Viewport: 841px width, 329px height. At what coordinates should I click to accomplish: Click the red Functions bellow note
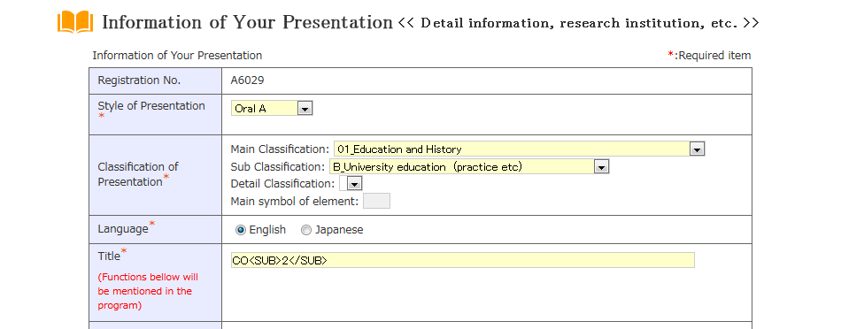(x=148, y=292)
